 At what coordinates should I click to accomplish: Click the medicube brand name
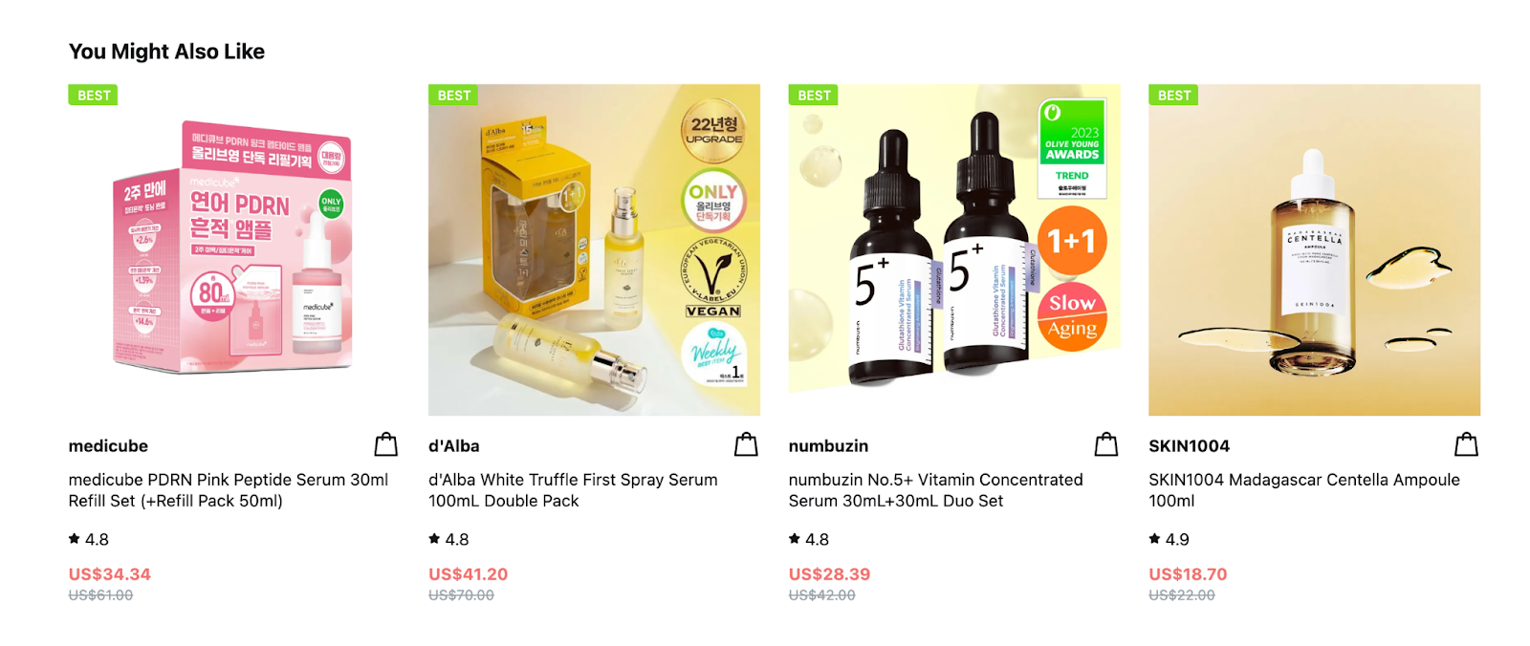click(108, 446)
